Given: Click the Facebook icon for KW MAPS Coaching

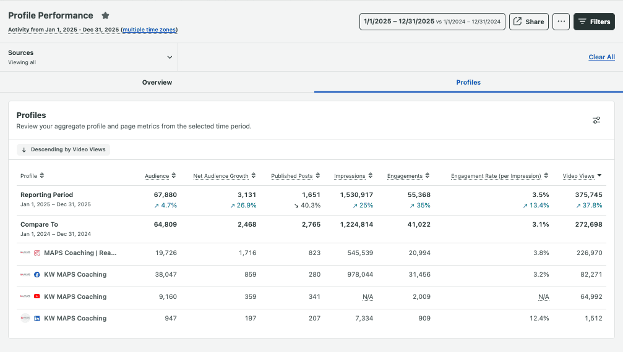Looking at the screenshot, I should tap(37, 275).
